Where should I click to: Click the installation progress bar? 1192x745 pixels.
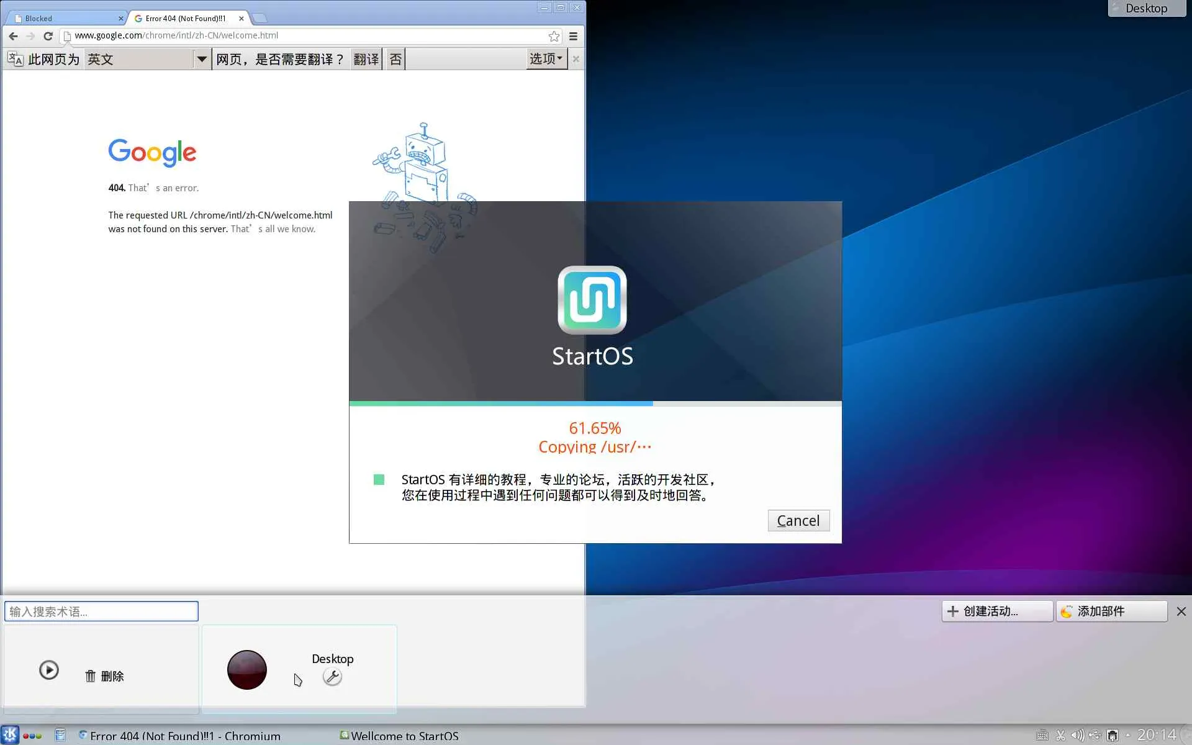[x=595, y=404]
